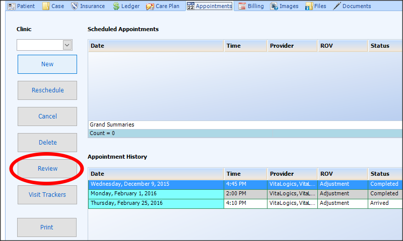403x241 pixels.
Task: Click the Case folder icon
Action: tap(46, 6)
